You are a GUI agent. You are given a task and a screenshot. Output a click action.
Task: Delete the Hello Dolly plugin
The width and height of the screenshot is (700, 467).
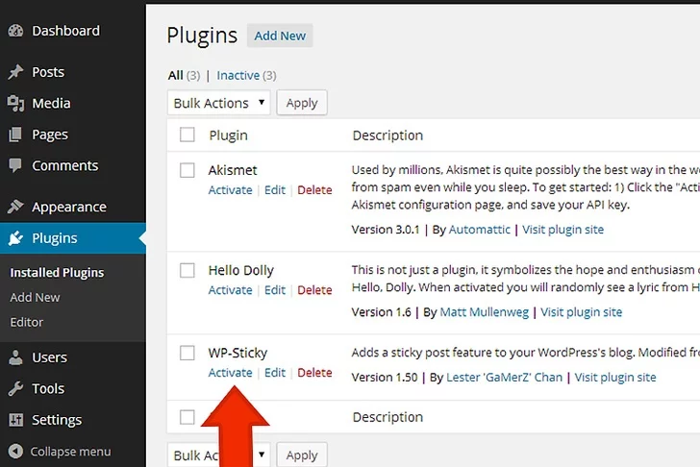pos(314,290)
